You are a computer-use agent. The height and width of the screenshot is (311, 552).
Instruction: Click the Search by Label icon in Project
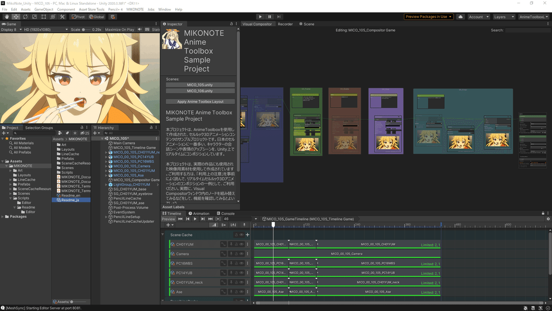point(67,133)
